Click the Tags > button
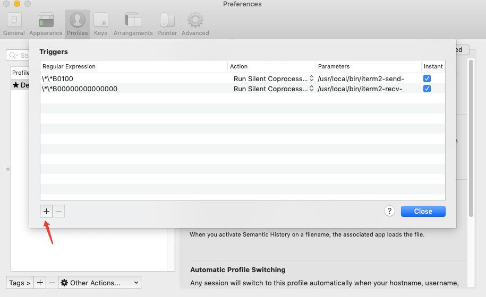Screen dimensions: 486x297 pyautogui.click(x=20, y=283)
